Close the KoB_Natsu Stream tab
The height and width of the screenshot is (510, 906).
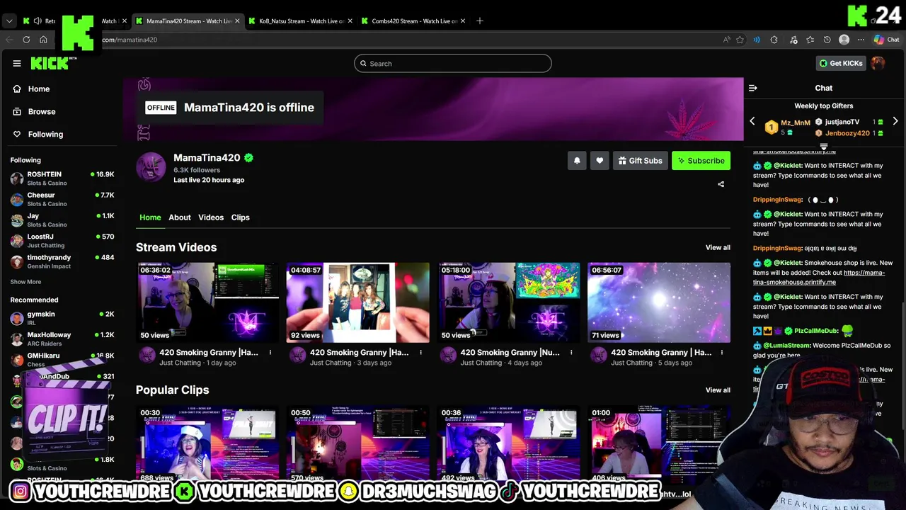click(x=350, y=21)
